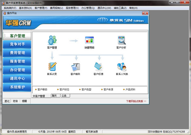Click the 联系记录 text label
This screenshot has height=135, width=191.
pos(52,74)
